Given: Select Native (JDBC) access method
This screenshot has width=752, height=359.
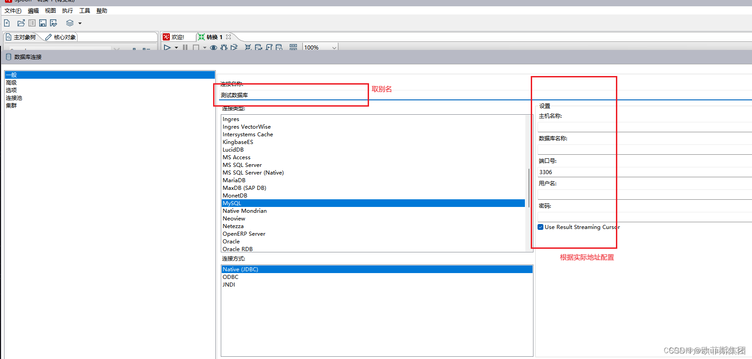Looking at the screenshot, I should (x=377, y=269).
